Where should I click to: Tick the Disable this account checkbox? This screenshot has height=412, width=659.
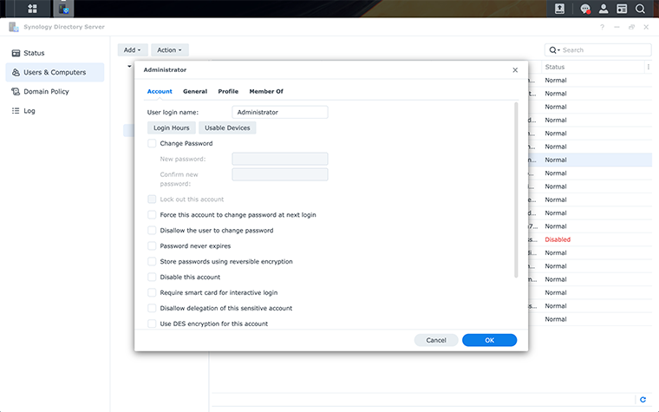tap(153, 278)
